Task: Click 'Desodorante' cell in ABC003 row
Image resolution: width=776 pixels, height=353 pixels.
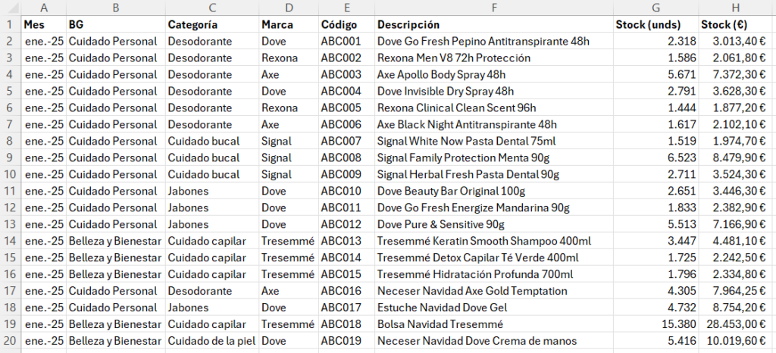Action: [x=212, y=75]
